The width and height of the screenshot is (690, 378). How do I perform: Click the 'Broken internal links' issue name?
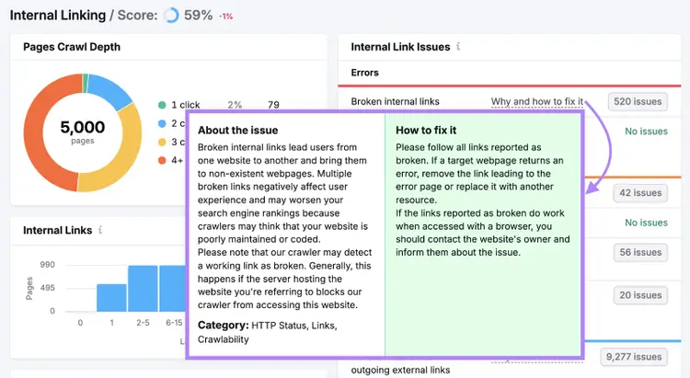coord(396,102)
